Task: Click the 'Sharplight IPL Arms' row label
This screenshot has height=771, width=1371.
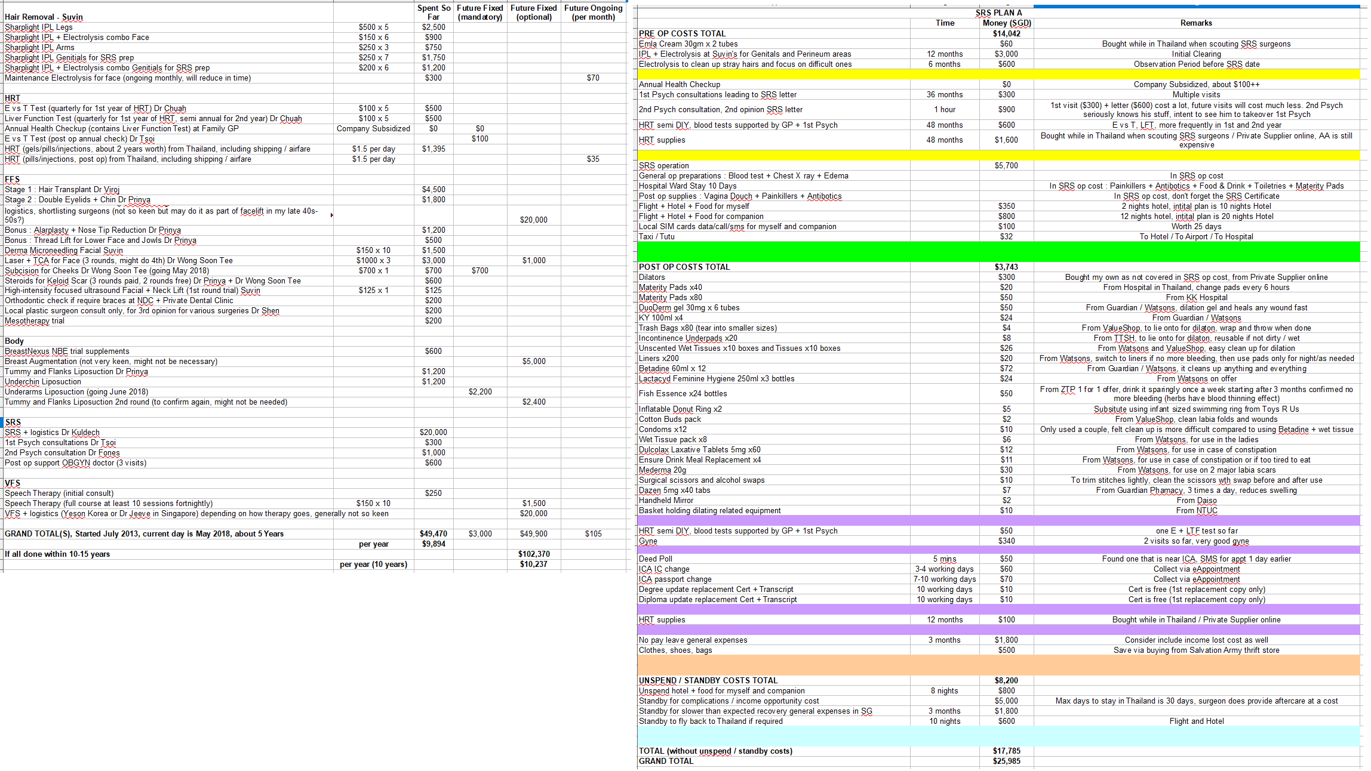Action: pyautogui.click(x=39, y=47)
